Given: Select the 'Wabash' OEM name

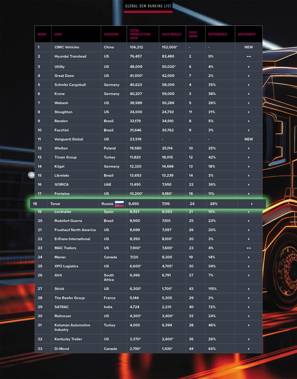Looking at the screenshot, I should pos(61,103).
